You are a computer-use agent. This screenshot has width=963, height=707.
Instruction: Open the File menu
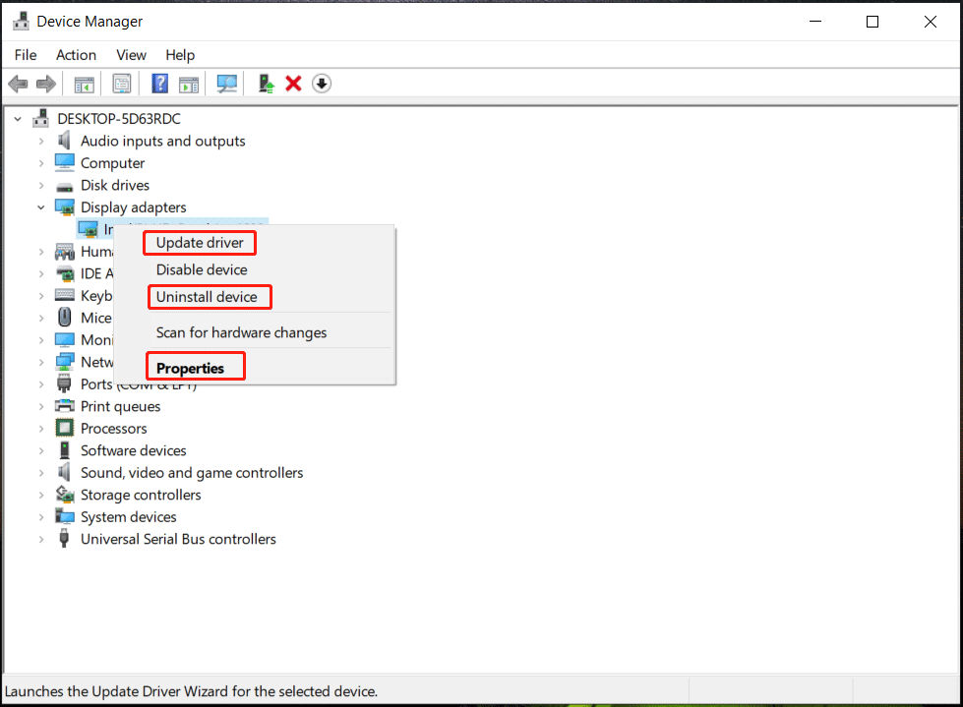(x=26, y=55)
